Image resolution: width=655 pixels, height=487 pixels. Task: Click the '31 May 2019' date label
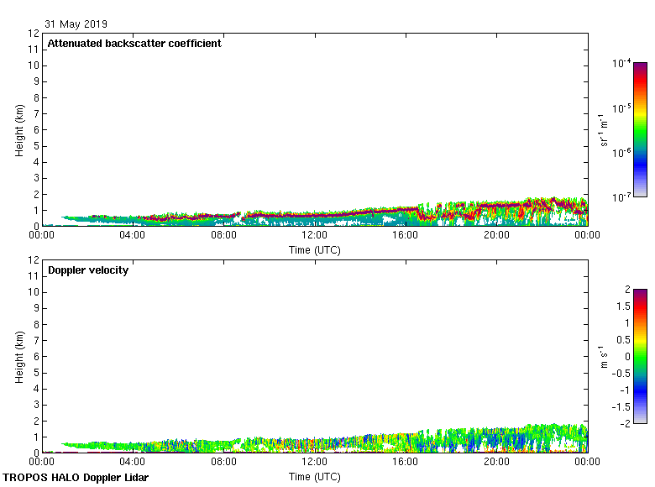point(76,24)
